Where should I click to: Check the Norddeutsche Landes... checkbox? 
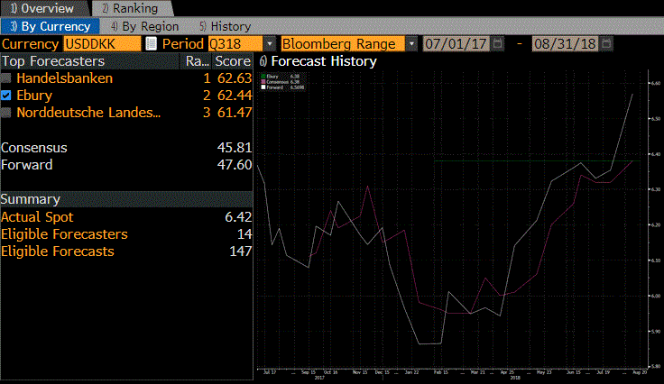(6, 113)
